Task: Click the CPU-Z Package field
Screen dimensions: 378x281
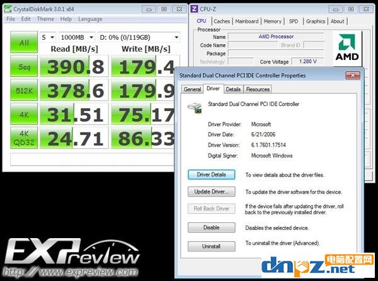Action: click(x=277, y=54)
